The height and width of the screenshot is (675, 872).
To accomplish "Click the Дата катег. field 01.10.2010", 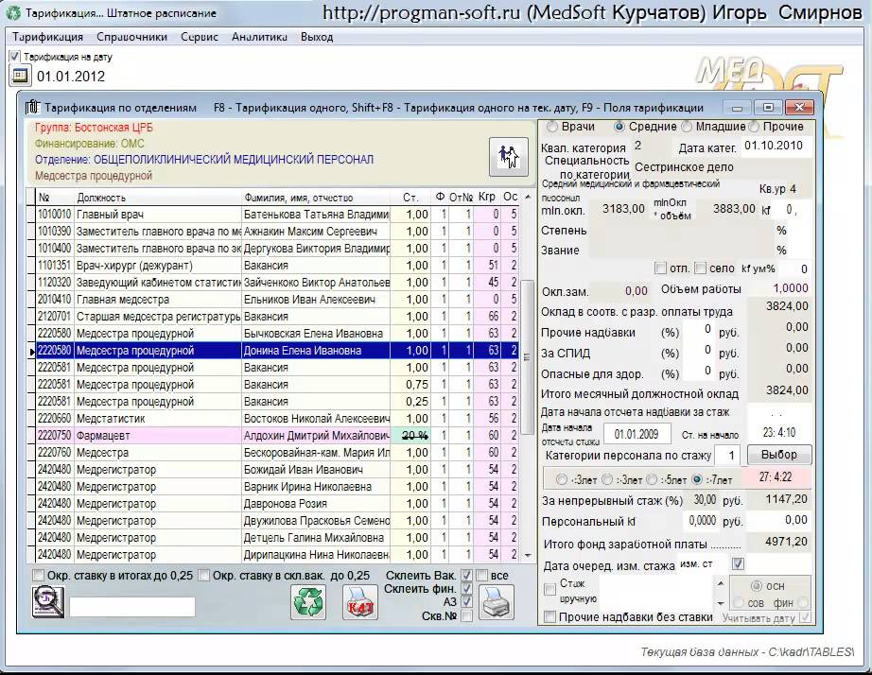I will (x=775, y=146).
